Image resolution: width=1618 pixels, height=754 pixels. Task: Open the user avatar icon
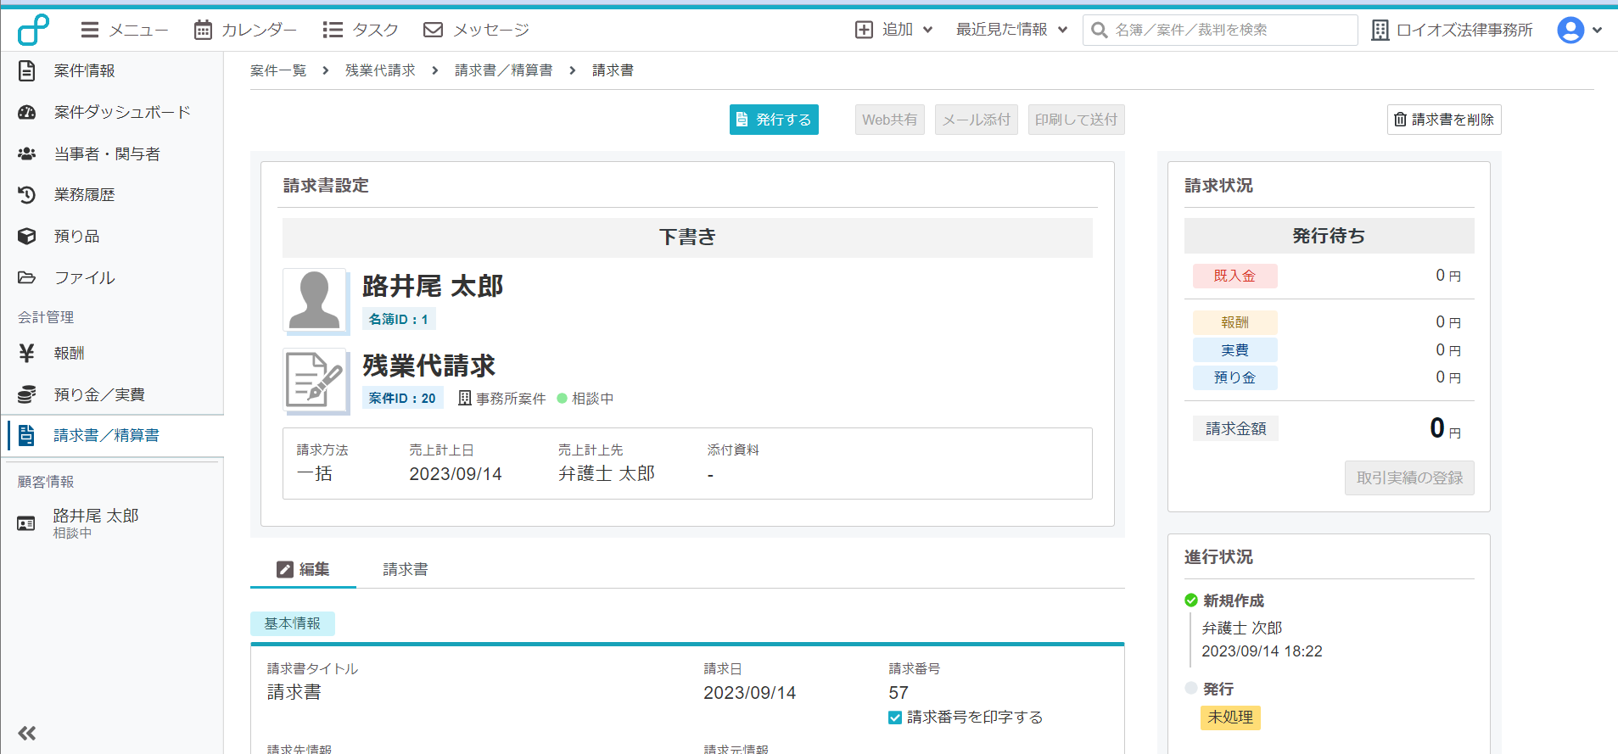pos(1570,30)
